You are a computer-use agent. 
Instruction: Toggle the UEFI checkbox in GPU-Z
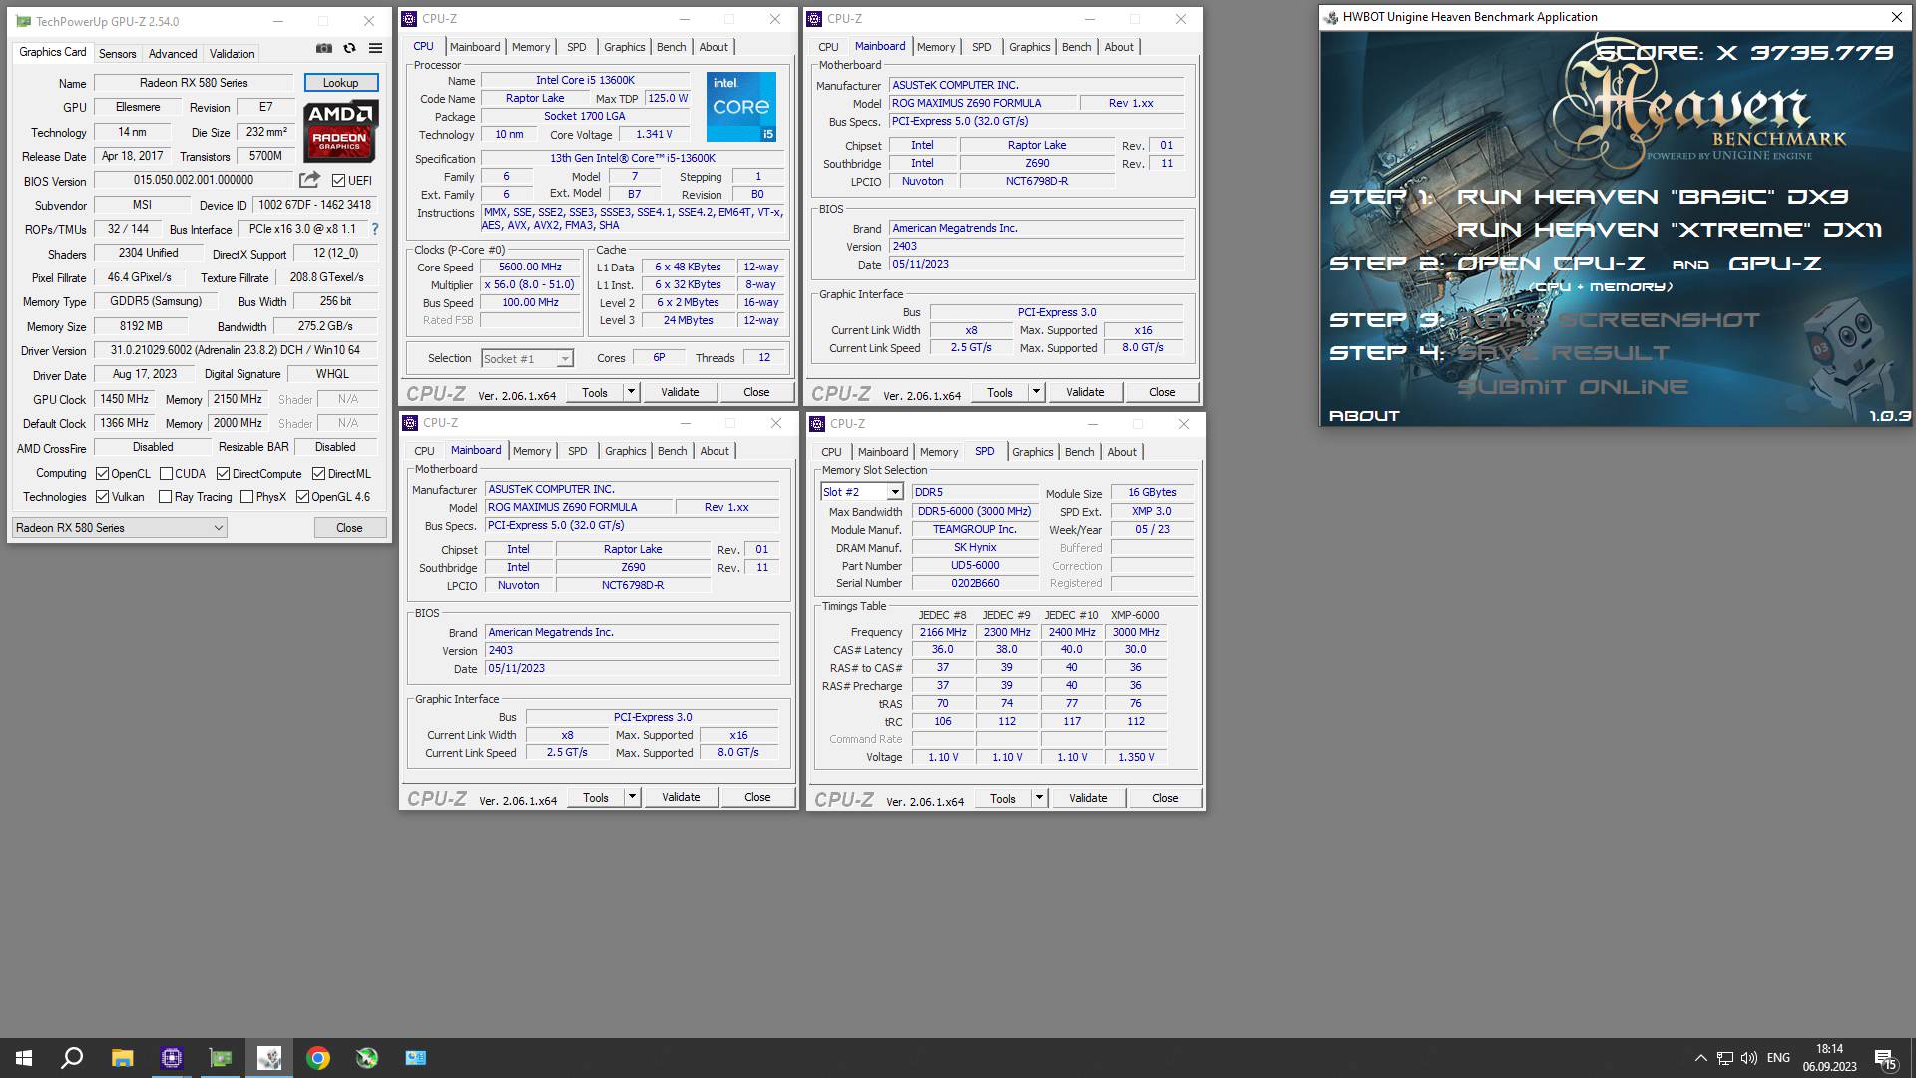(x=338, y=181)
